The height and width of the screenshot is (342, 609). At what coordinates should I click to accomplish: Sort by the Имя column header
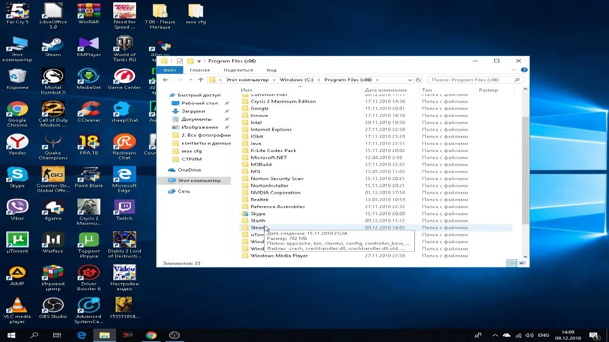point(246,90)
